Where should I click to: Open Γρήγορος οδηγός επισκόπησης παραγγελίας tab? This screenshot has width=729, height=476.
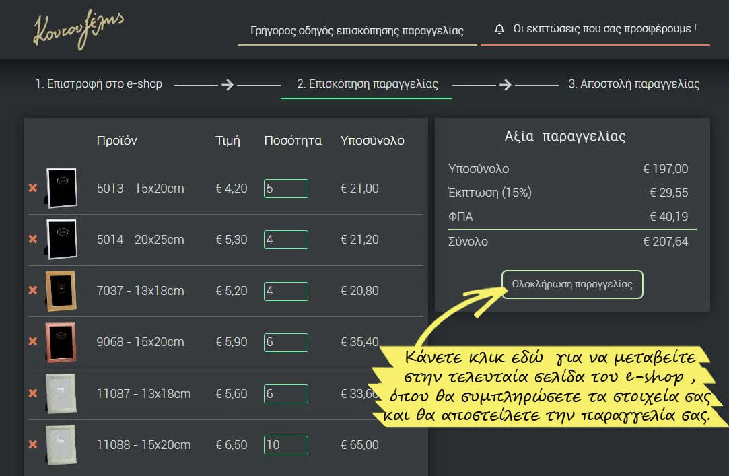357,30
